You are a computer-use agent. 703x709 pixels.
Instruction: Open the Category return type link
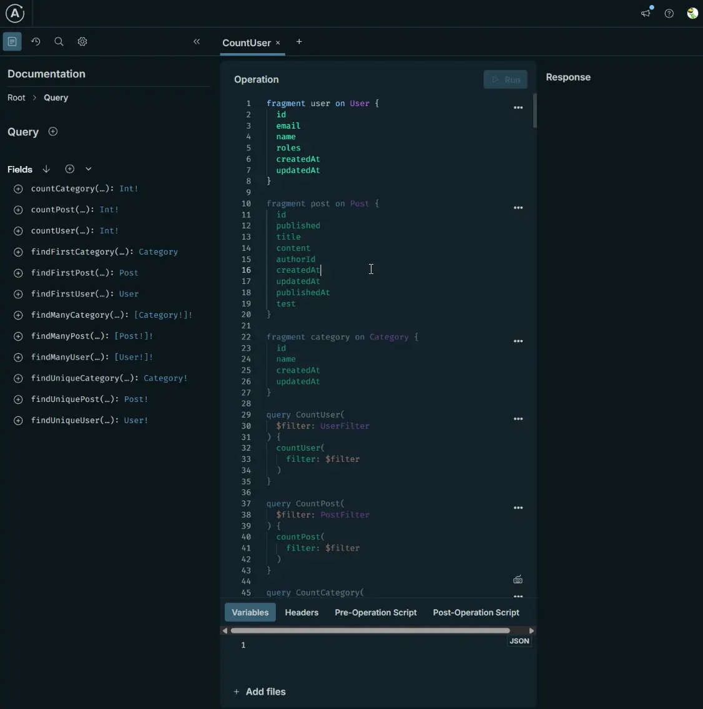pos(159,252)
